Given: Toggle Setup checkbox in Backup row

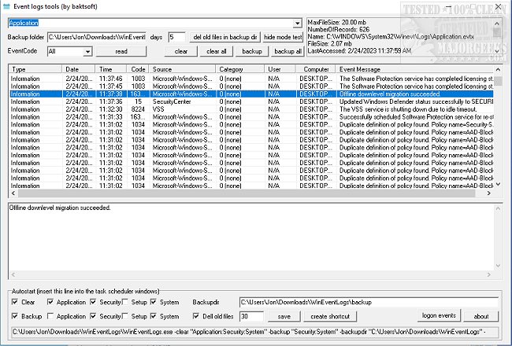Looking at the screenshot, I should [124, 316].
